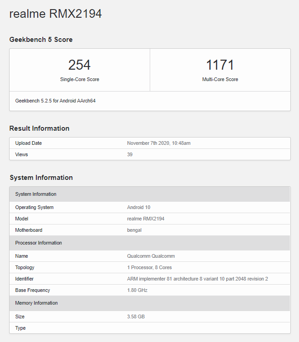Click the Processor Information header row

(x=150, y=243)
